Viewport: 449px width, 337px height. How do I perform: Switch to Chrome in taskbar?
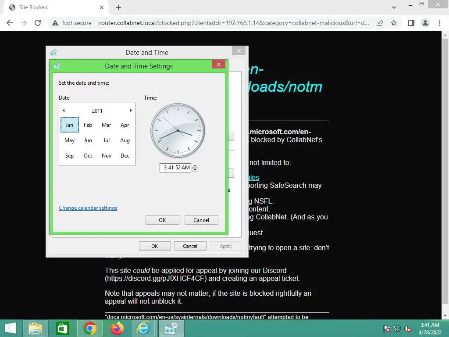pos(90,328)
